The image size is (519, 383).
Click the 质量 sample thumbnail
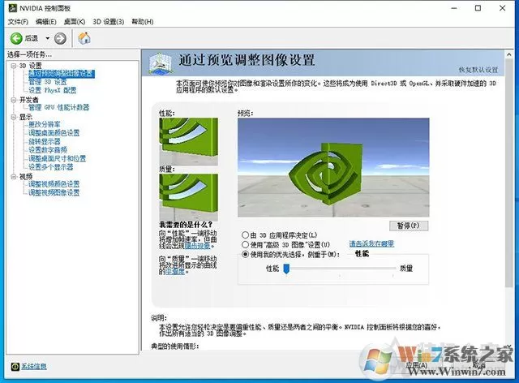tap(189, 197)
